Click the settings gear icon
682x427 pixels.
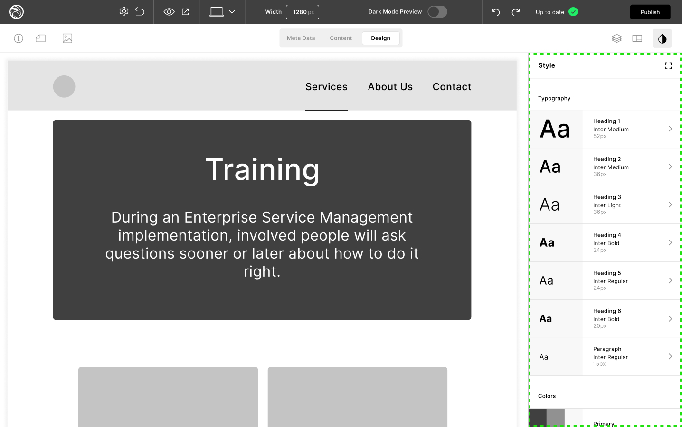[123, 11]
